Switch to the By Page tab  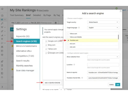(47, 15)
